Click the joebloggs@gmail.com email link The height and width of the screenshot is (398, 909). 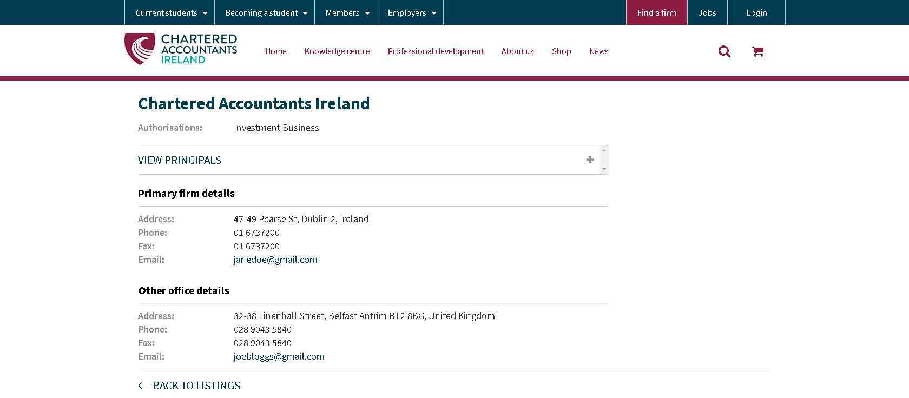coord(279,356)
